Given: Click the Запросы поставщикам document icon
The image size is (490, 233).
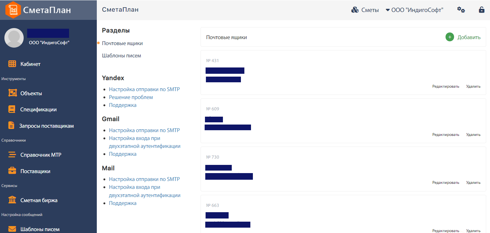Looking at the screenshot, I should (x=11, y=125).
